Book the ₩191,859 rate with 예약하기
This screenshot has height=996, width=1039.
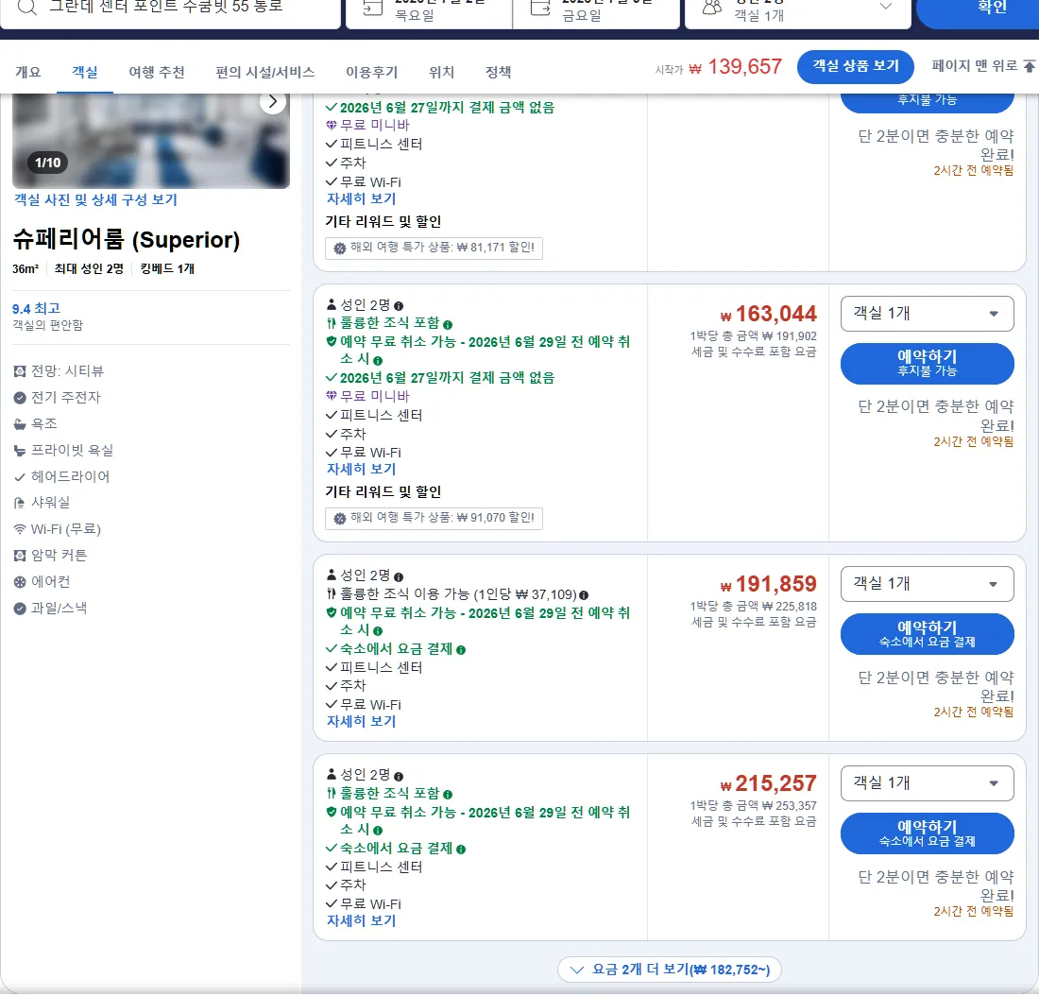coord(927,634)
